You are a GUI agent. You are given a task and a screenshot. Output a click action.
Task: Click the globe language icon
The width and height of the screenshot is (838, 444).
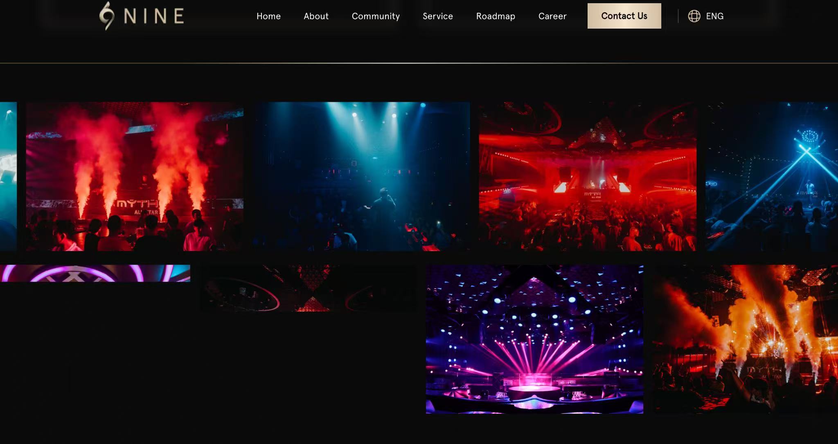point(694,16)
